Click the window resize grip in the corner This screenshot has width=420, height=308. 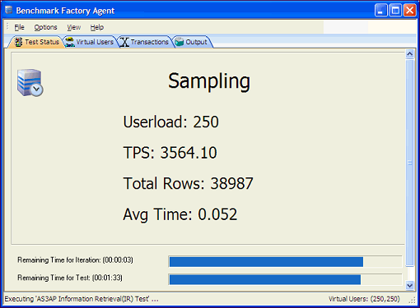pos(412,300)
